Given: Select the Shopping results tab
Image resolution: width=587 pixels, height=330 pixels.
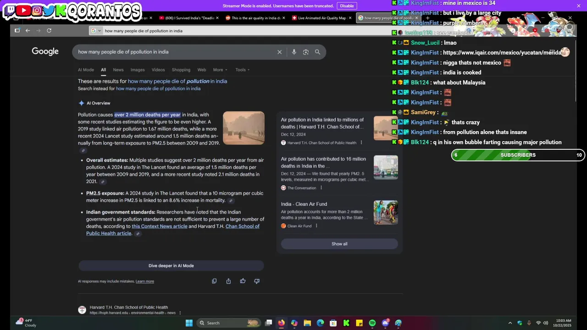Looking at the screenshot, I should tap(181, 70).
